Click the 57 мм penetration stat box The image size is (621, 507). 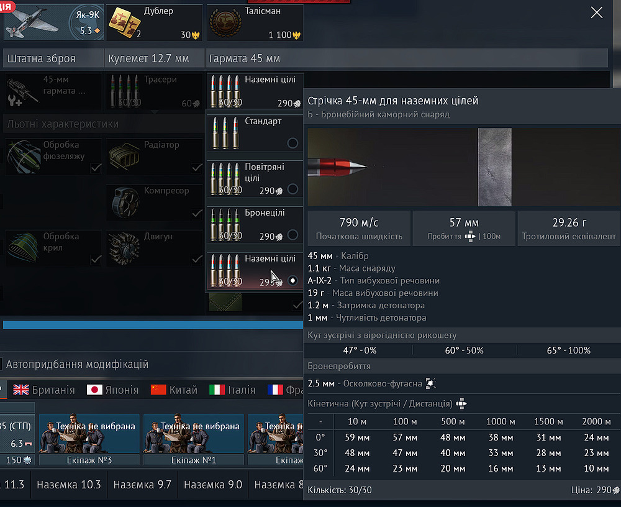(x=464, y=228)
